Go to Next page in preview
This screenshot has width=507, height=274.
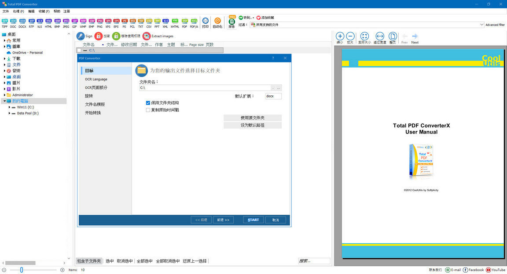pyautogui.click(x=415, y=38)
